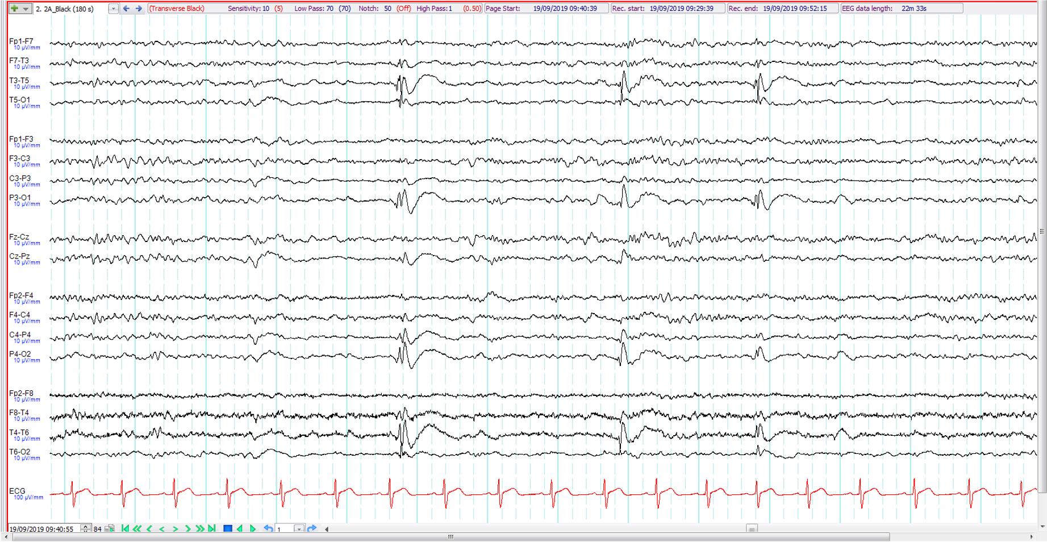Select the T6-O2 channel label

point(19,452)
